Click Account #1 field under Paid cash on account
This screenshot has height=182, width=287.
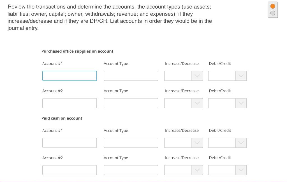point(70,143)
